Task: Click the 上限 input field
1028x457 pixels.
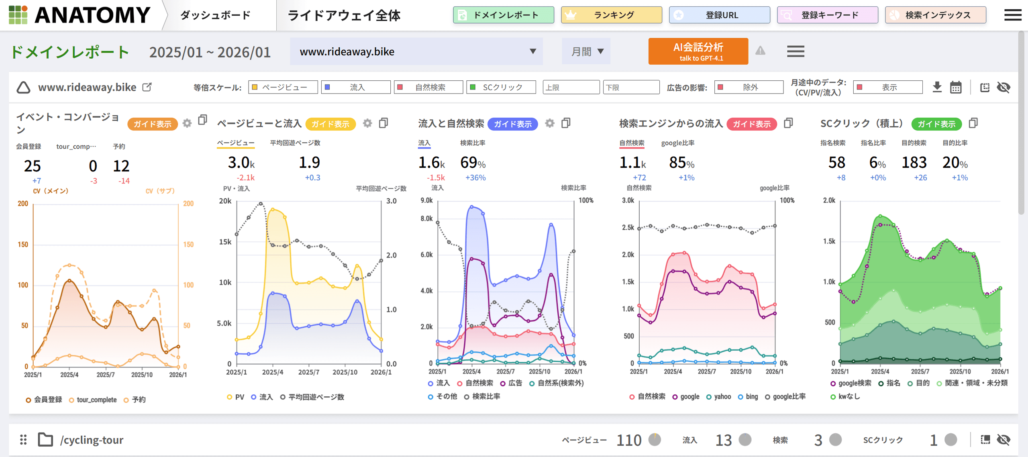Action: (x=571, y=87)
